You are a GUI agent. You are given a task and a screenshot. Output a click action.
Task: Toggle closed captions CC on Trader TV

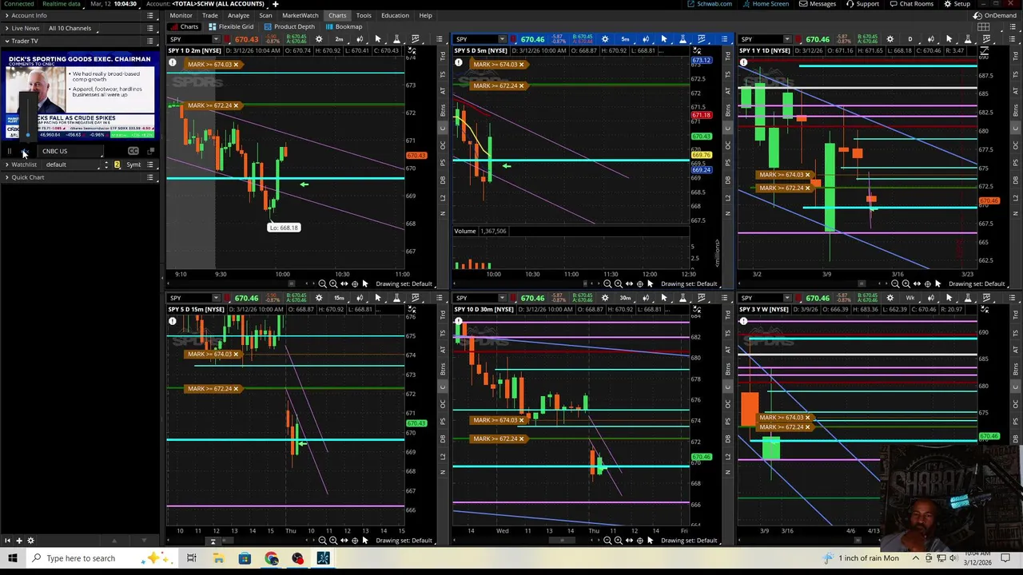133,151
